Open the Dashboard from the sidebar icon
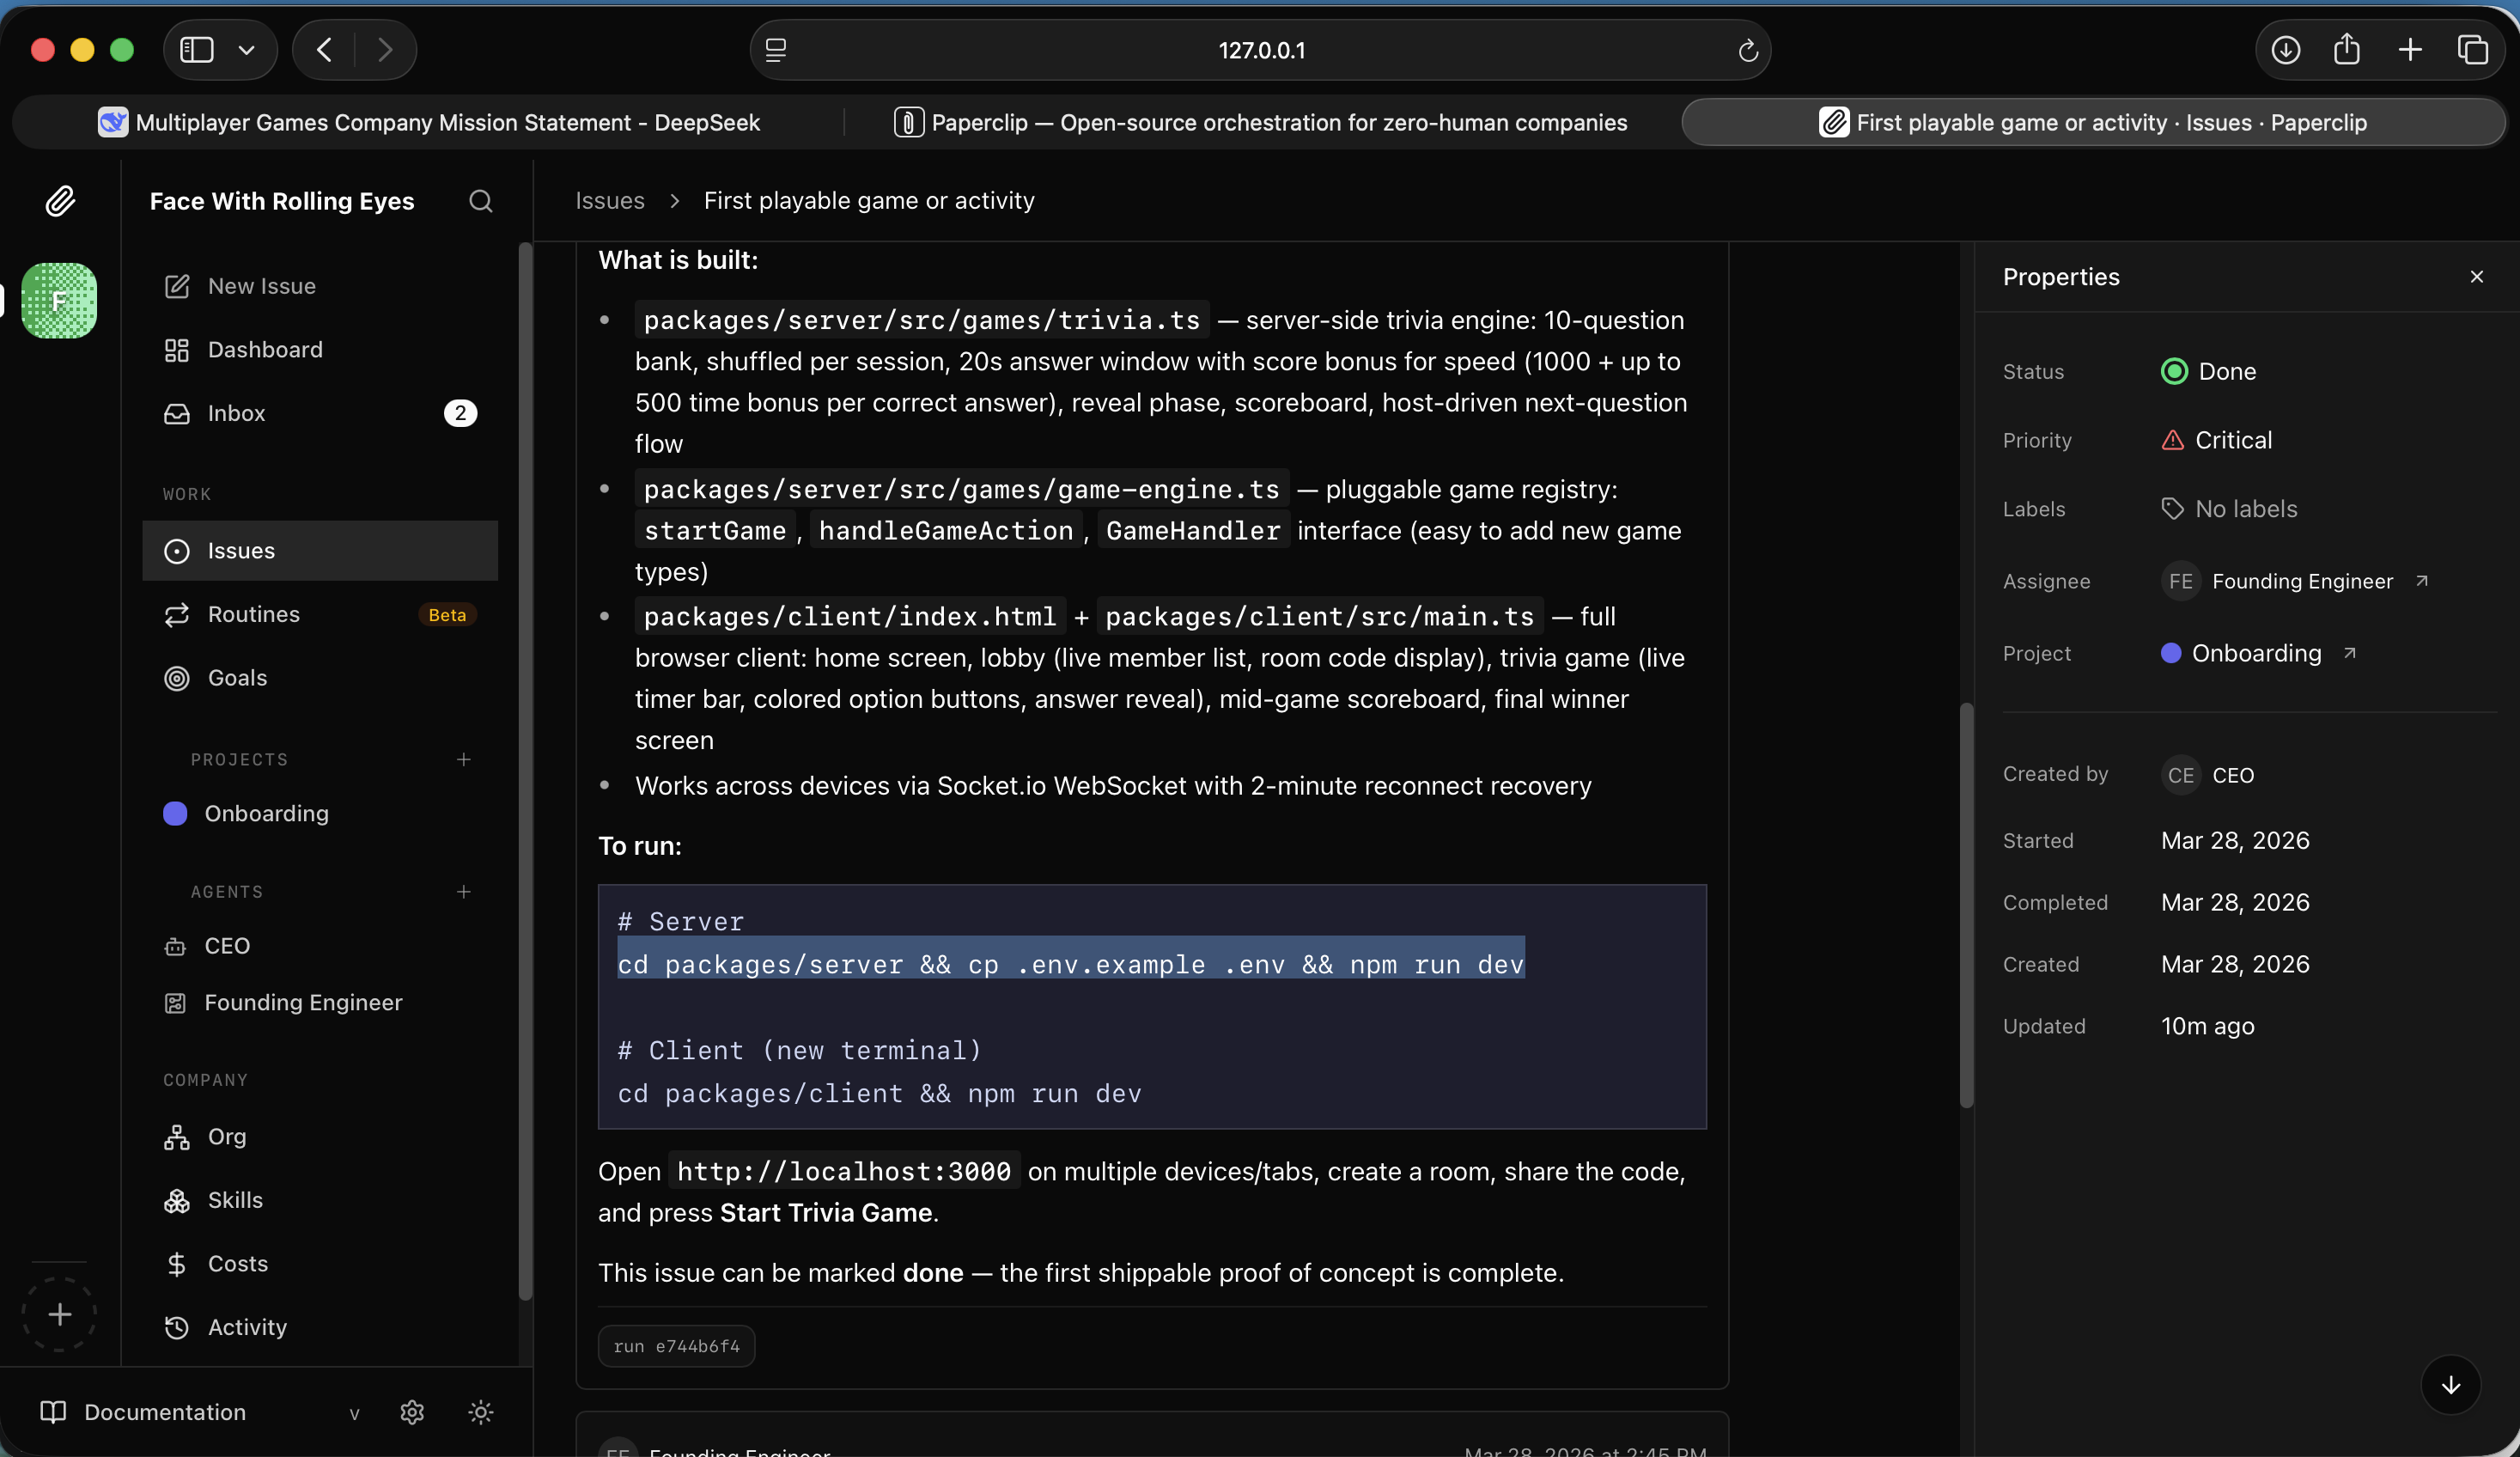 177,349
